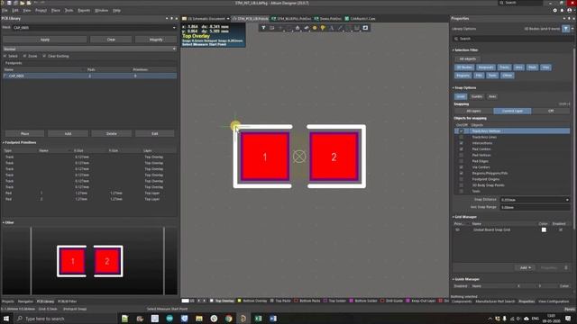The image size is (577, 324).
Task: Collapse the Selection Filter section
Action: (x=453, y=50)
